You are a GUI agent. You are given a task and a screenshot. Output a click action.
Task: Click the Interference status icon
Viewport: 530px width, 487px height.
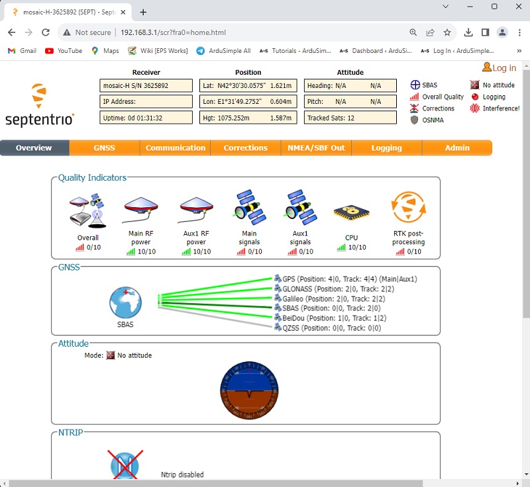(x=475, y=109)
